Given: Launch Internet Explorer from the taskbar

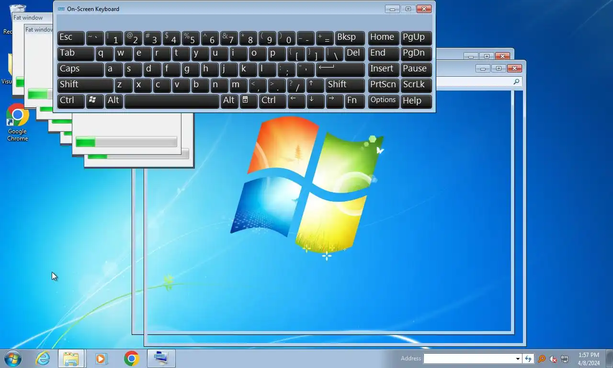Looking at the screenshot, I should 43,358.
